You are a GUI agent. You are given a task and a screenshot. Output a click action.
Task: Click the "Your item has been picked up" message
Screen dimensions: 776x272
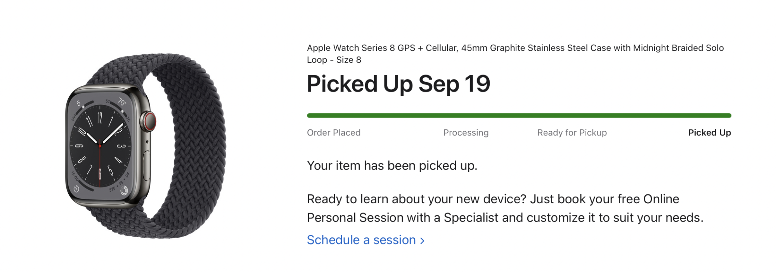tap(392, 166)
